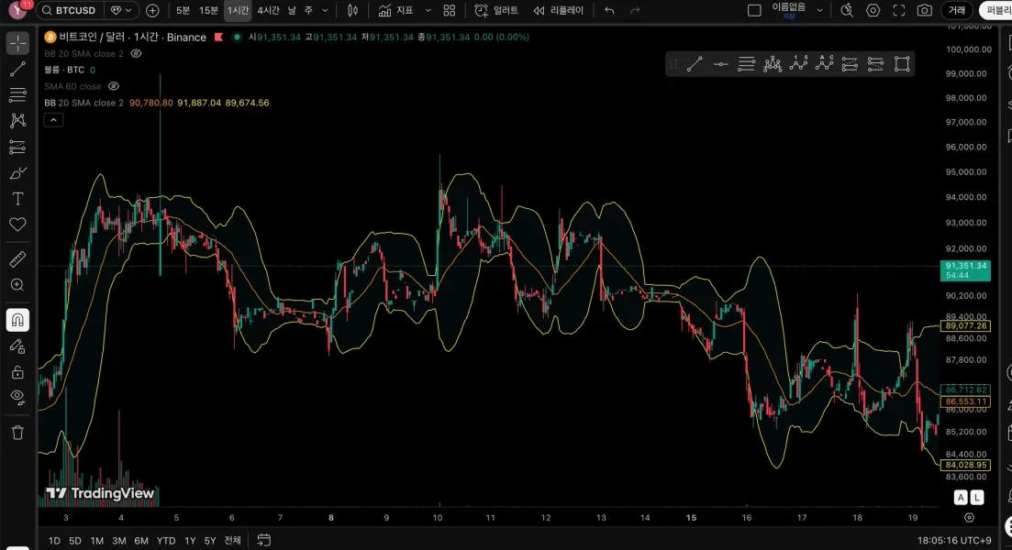Viewport: 1012px width, 550px height.
Task: Open the candlestick chart type selector
Action: pyautogui.click(x=352, y=11)
